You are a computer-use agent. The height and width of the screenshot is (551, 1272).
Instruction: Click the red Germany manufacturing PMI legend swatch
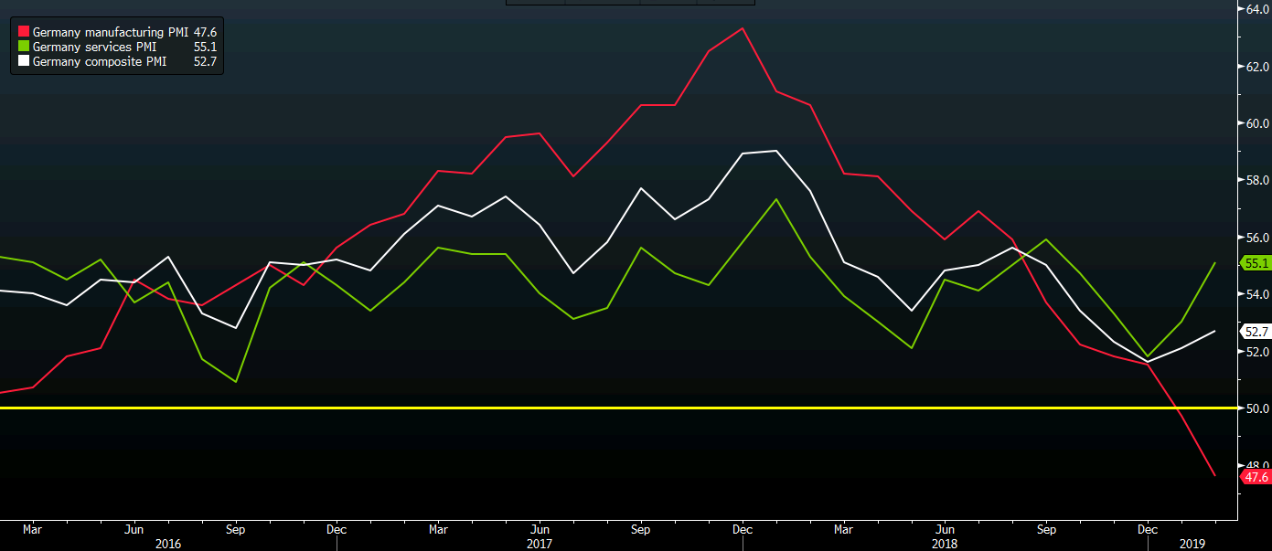pos(24,32)
